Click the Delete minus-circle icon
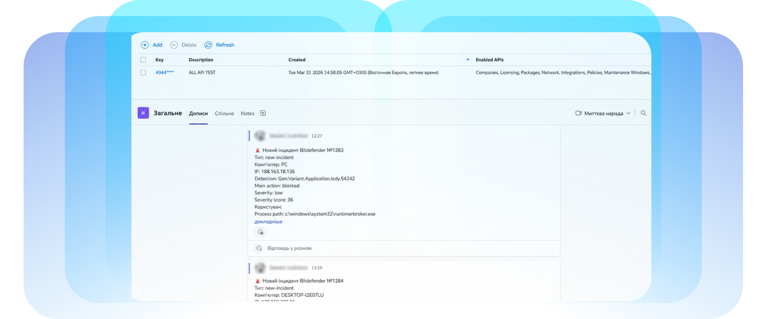Viewport: 772px width, 319px height. coord(174,45)
